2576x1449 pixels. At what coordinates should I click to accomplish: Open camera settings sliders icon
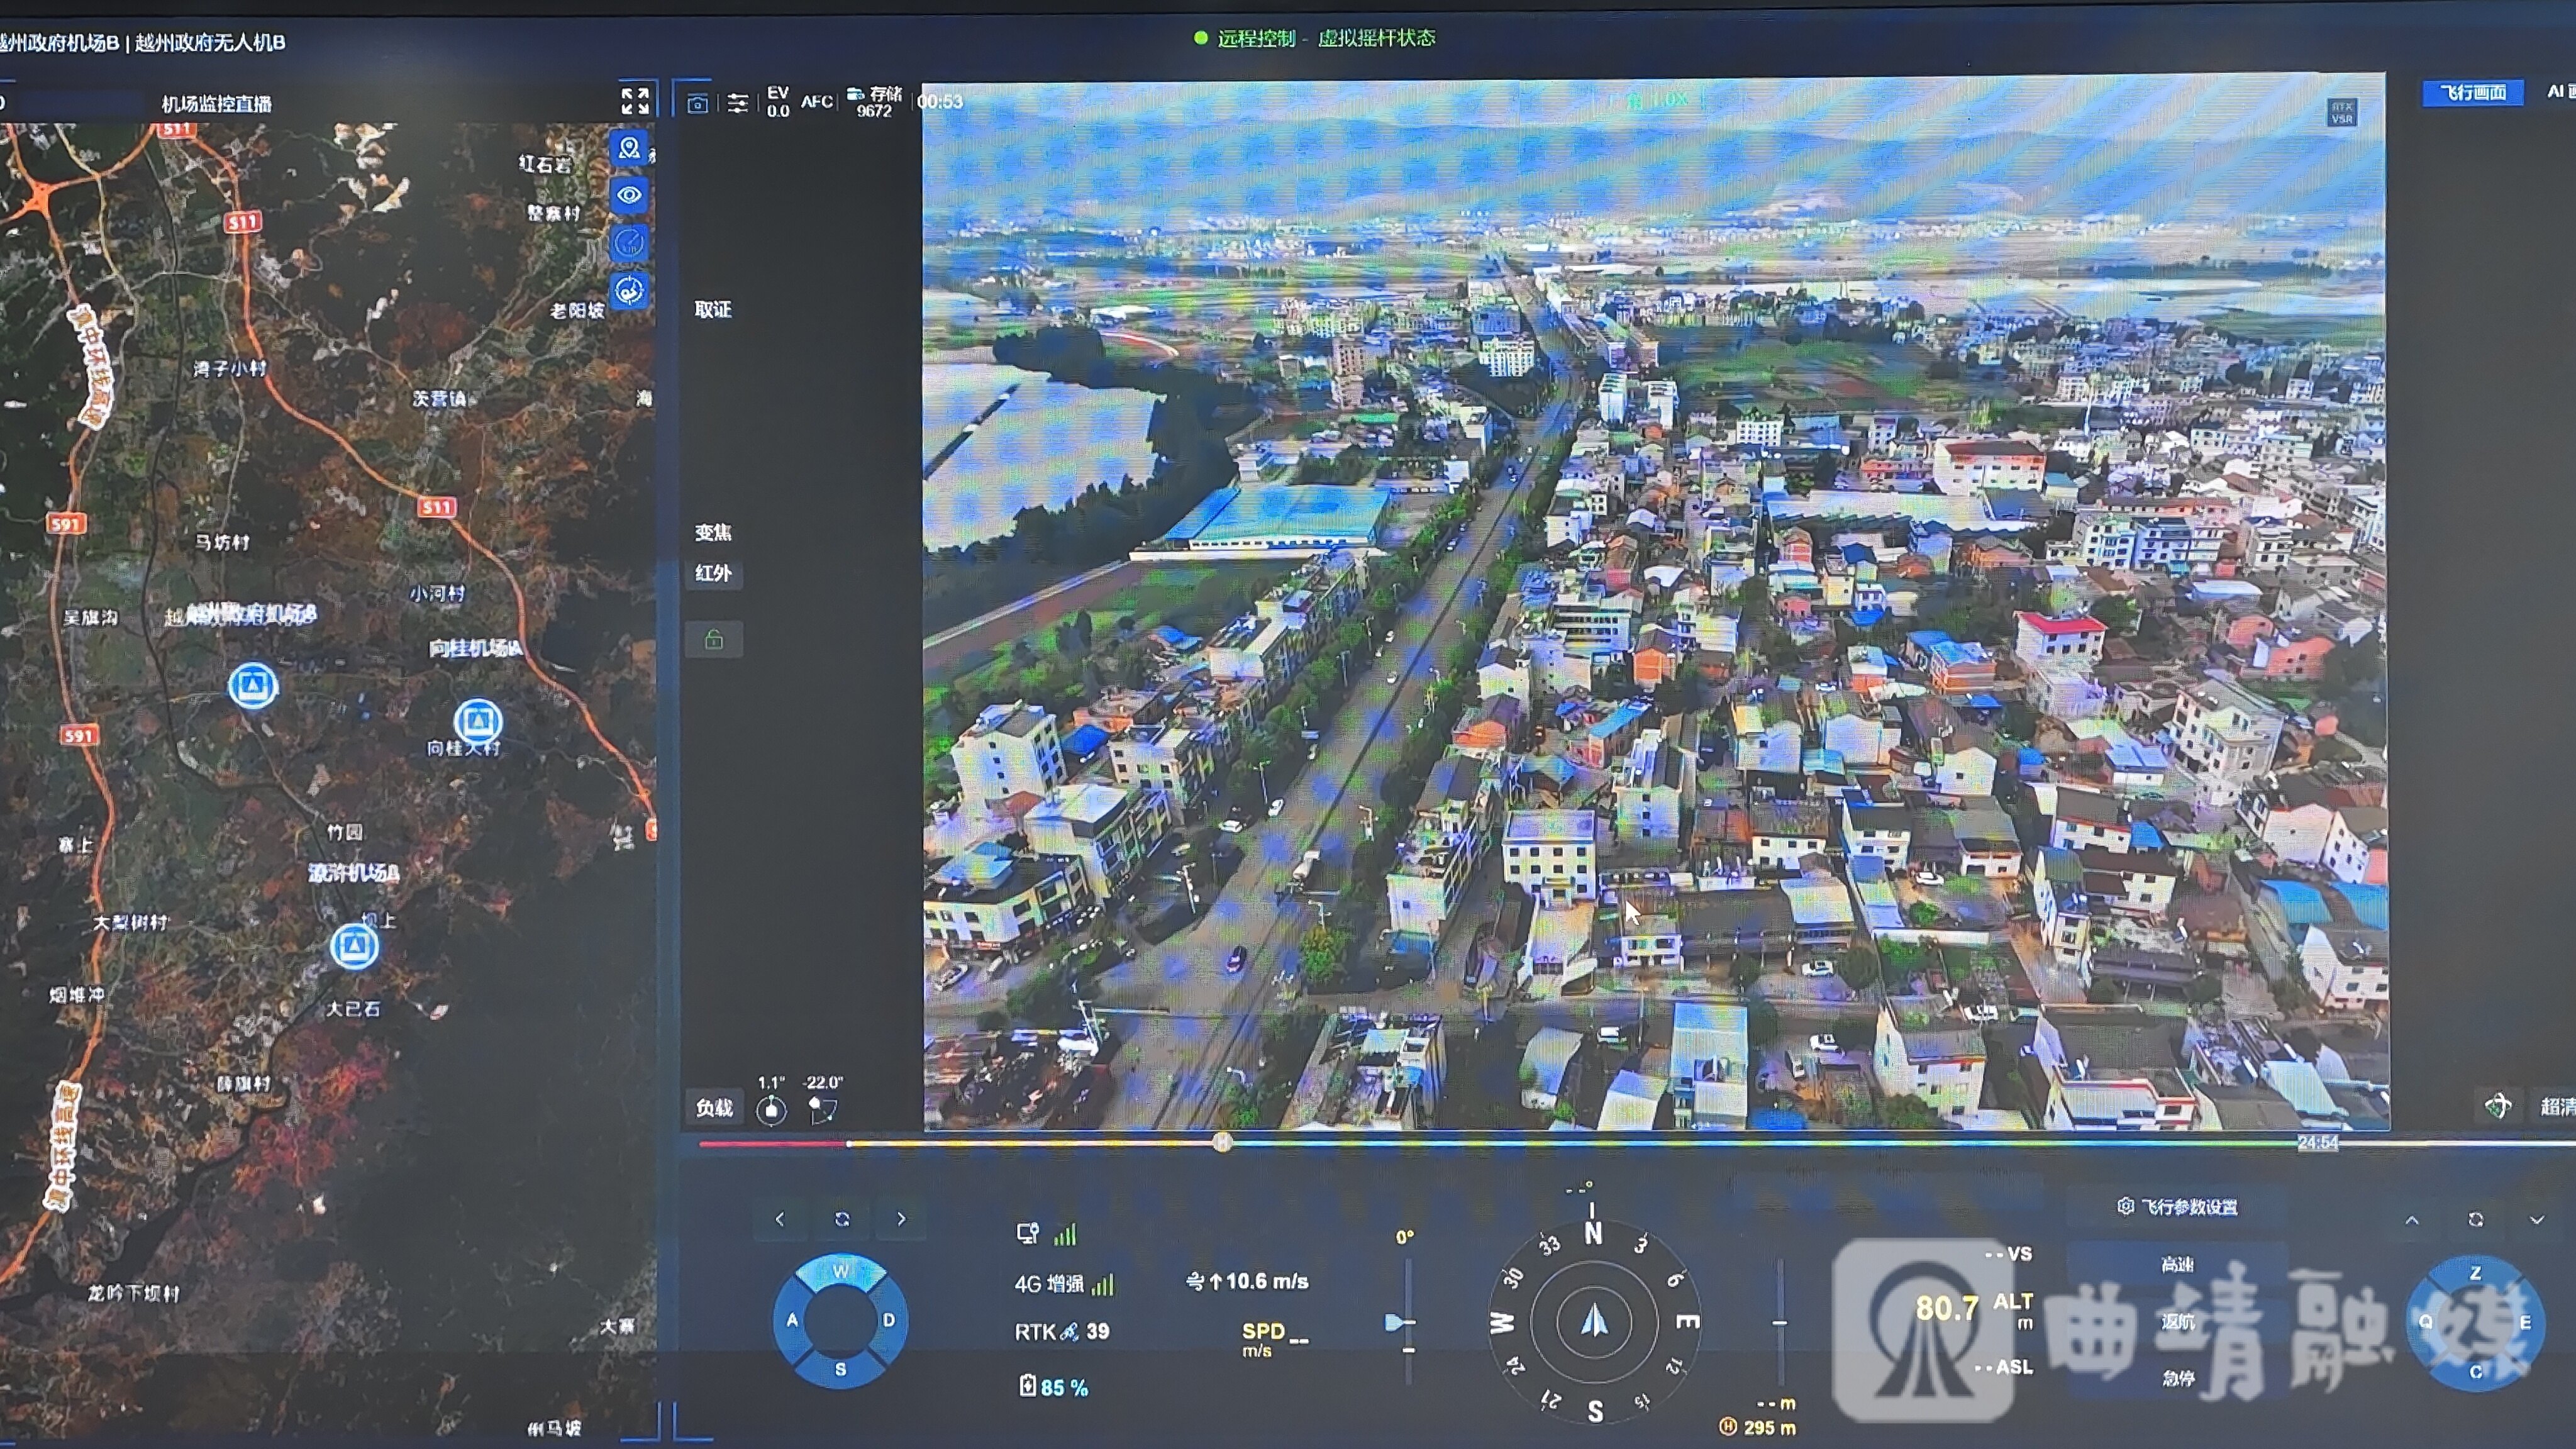point(738,103)
